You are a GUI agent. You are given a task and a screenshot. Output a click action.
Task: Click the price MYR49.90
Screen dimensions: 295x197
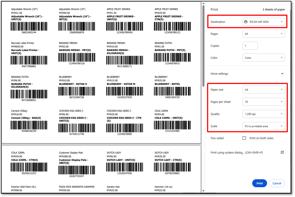[17, 156]
